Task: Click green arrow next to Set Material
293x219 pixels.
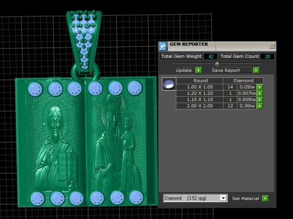Action: coord(266,198)
